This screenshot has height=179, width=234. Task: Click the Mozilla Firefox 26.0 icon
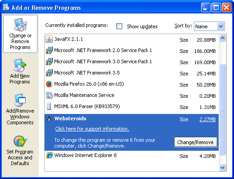tap(49, 84)
